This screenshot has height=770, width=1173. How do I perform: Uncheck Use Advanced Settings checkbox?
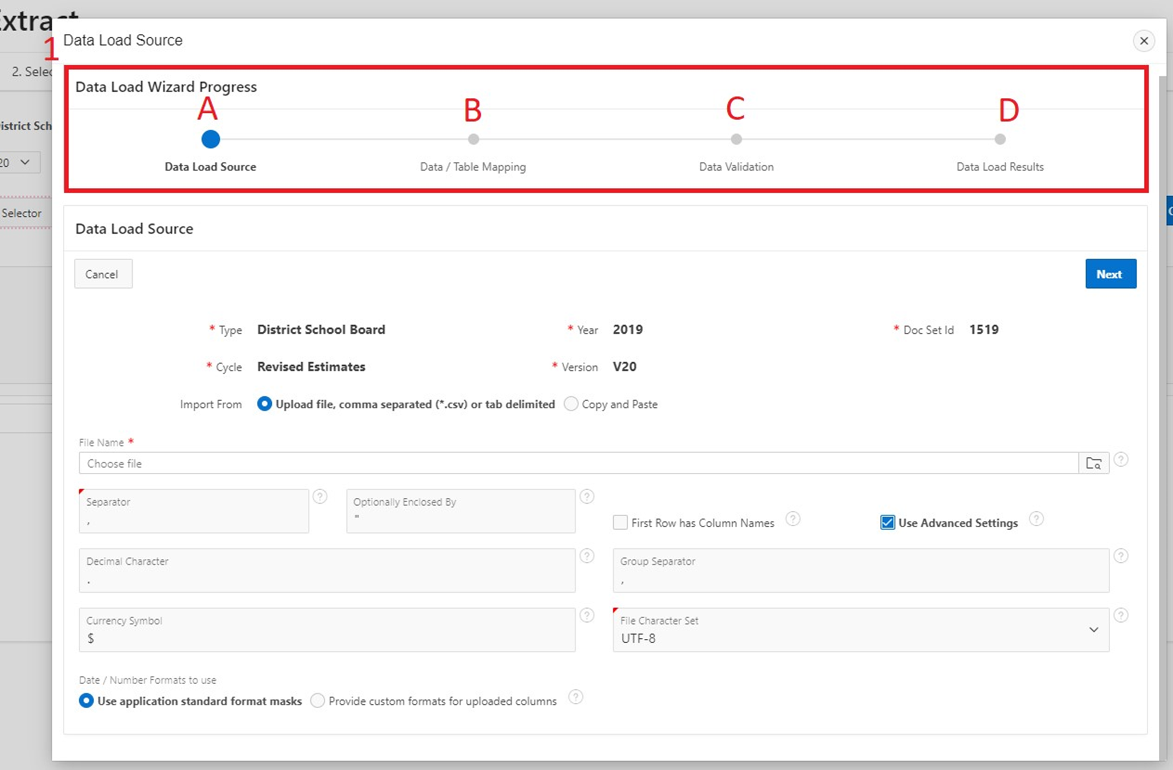(887, 522)
